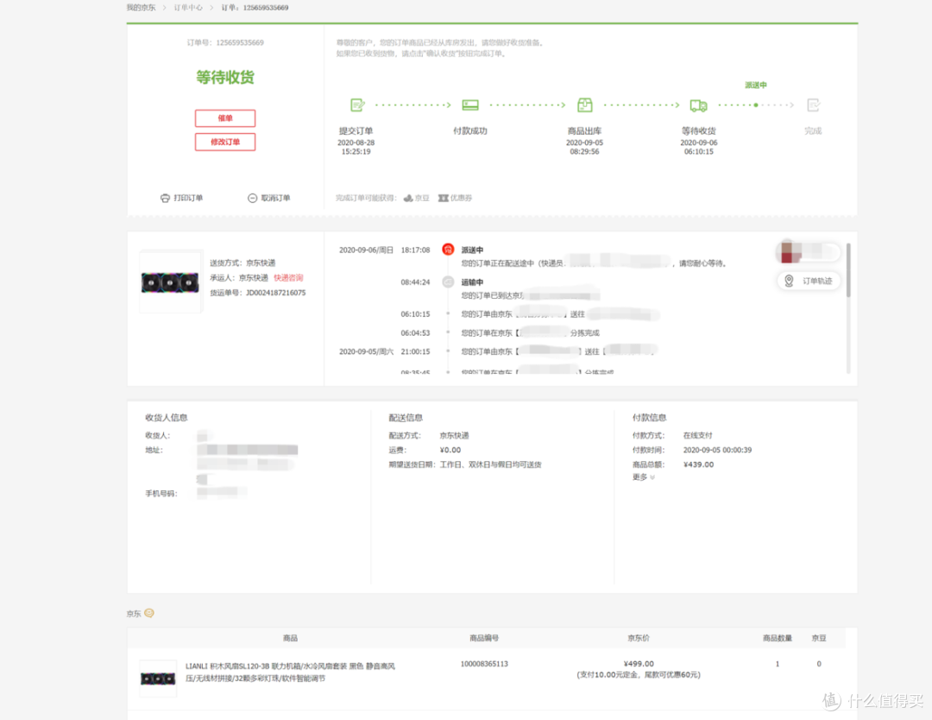Click the 商品编号 column header
This screenshot has width=932, height=720.
pyautogui.click(x=484, y=638)
